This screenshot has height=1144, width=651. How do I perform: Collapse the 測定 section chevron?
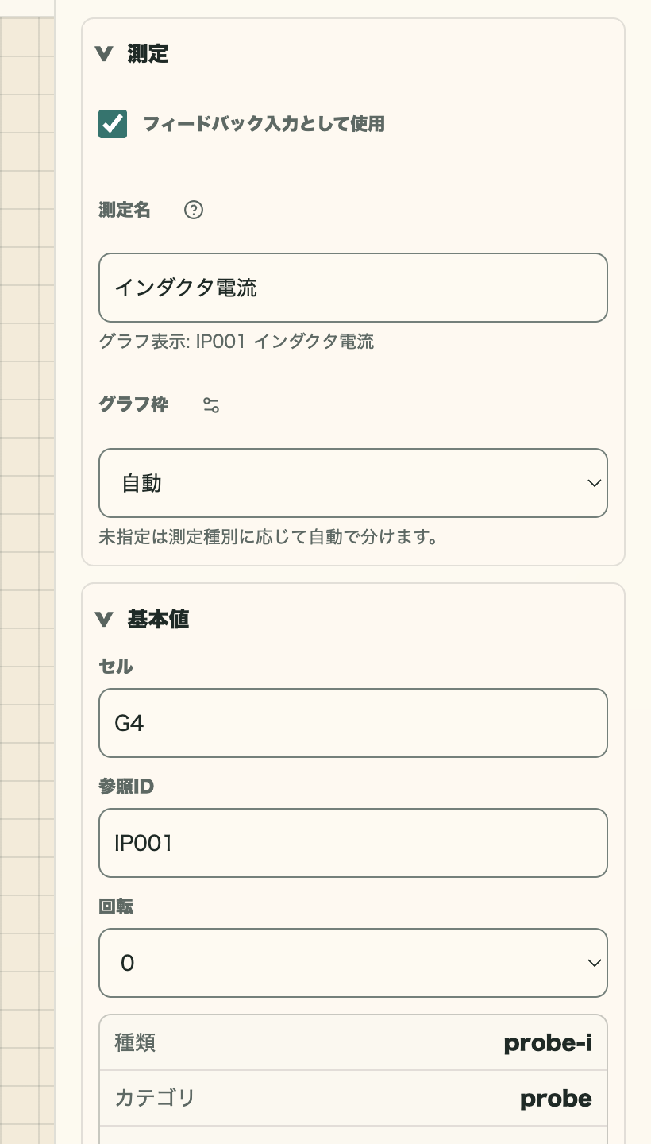click(104, 54)
